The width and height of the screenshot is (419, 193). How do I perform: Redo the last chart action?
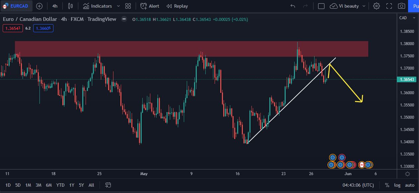pyautogui.click(x=306, y=6)
